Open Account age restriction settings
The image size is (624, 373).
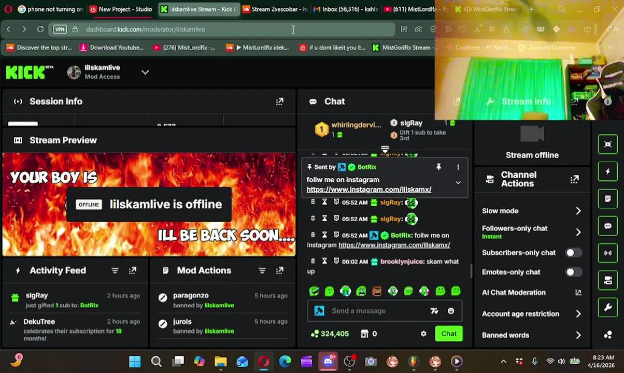click(x=532, y=314)
